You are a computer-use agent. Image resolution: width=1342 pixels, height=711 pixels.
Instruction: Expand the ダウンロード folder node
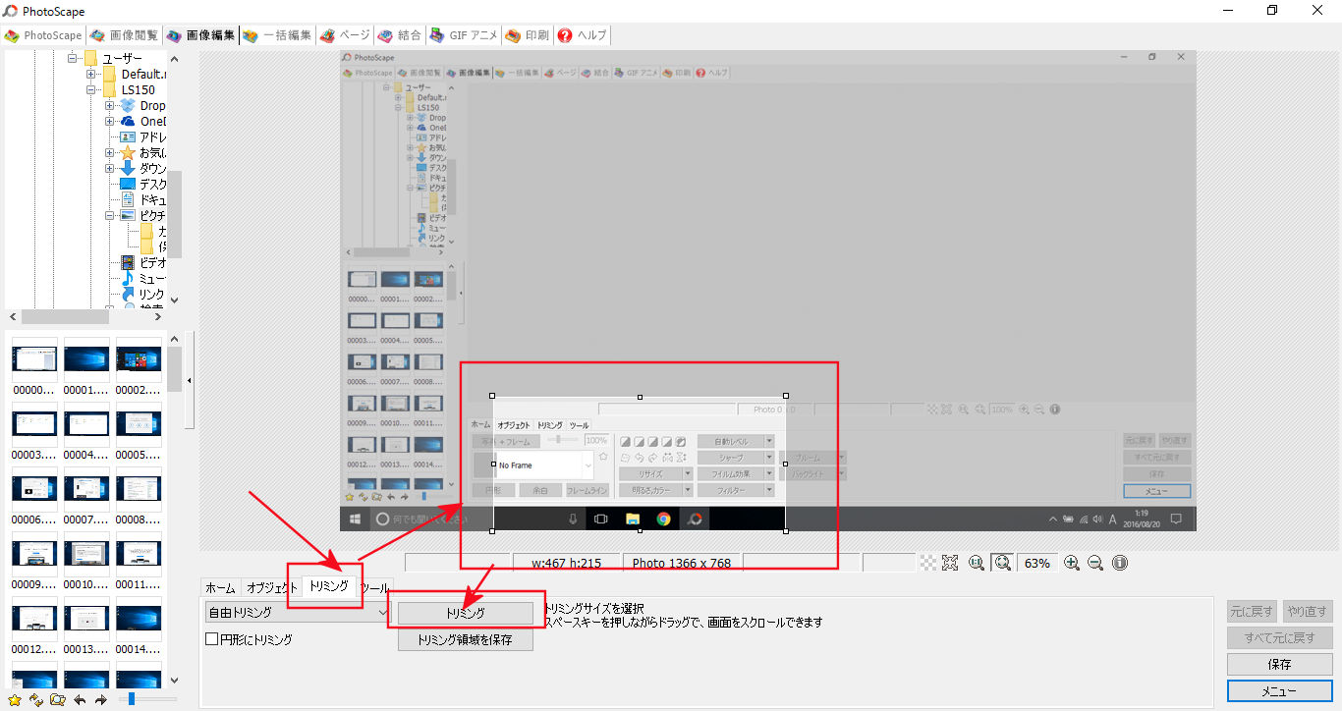(110, 168)
